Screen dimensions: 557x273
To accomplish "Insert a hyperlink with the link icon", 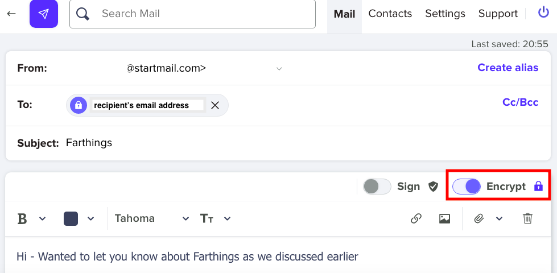I will [416, 218].
